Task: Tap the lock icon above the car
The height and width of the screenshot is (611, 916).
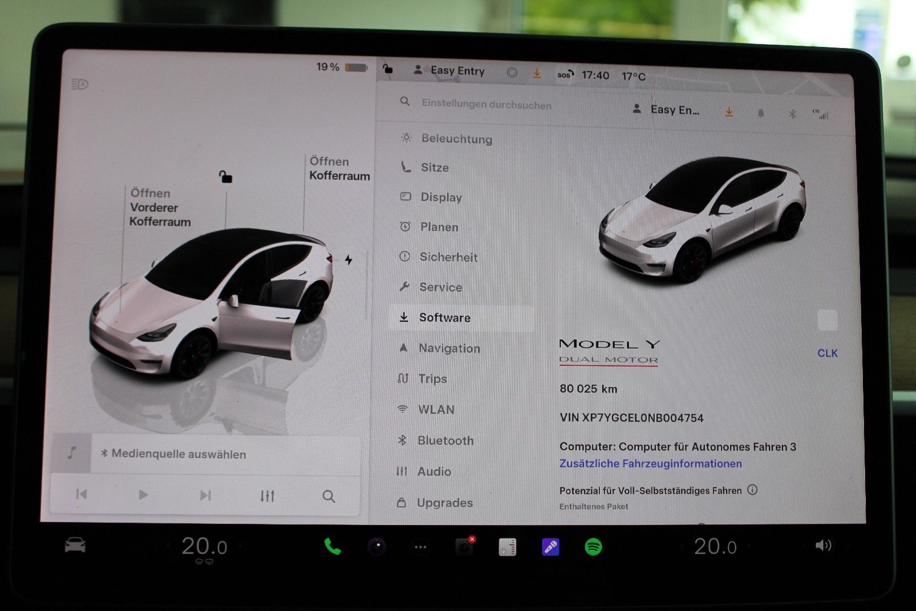Action: click(226, 176)
